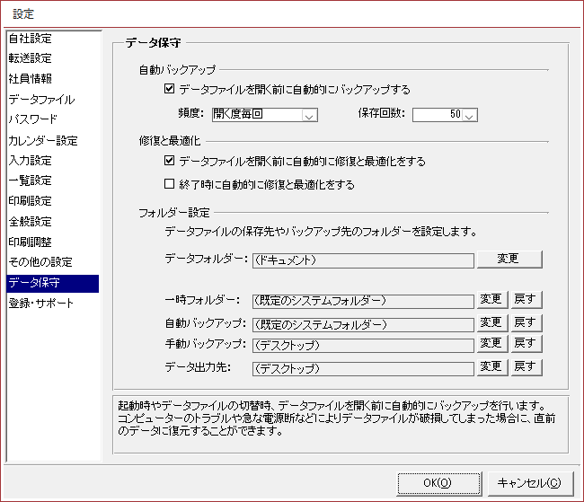Click the データフォルダー path field
The width and height of the screenshot is (584, 502).
[362, 260]
